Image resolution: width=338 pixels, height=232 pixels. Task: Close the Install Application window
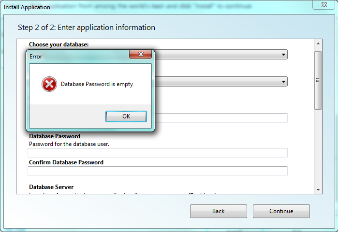324,5
